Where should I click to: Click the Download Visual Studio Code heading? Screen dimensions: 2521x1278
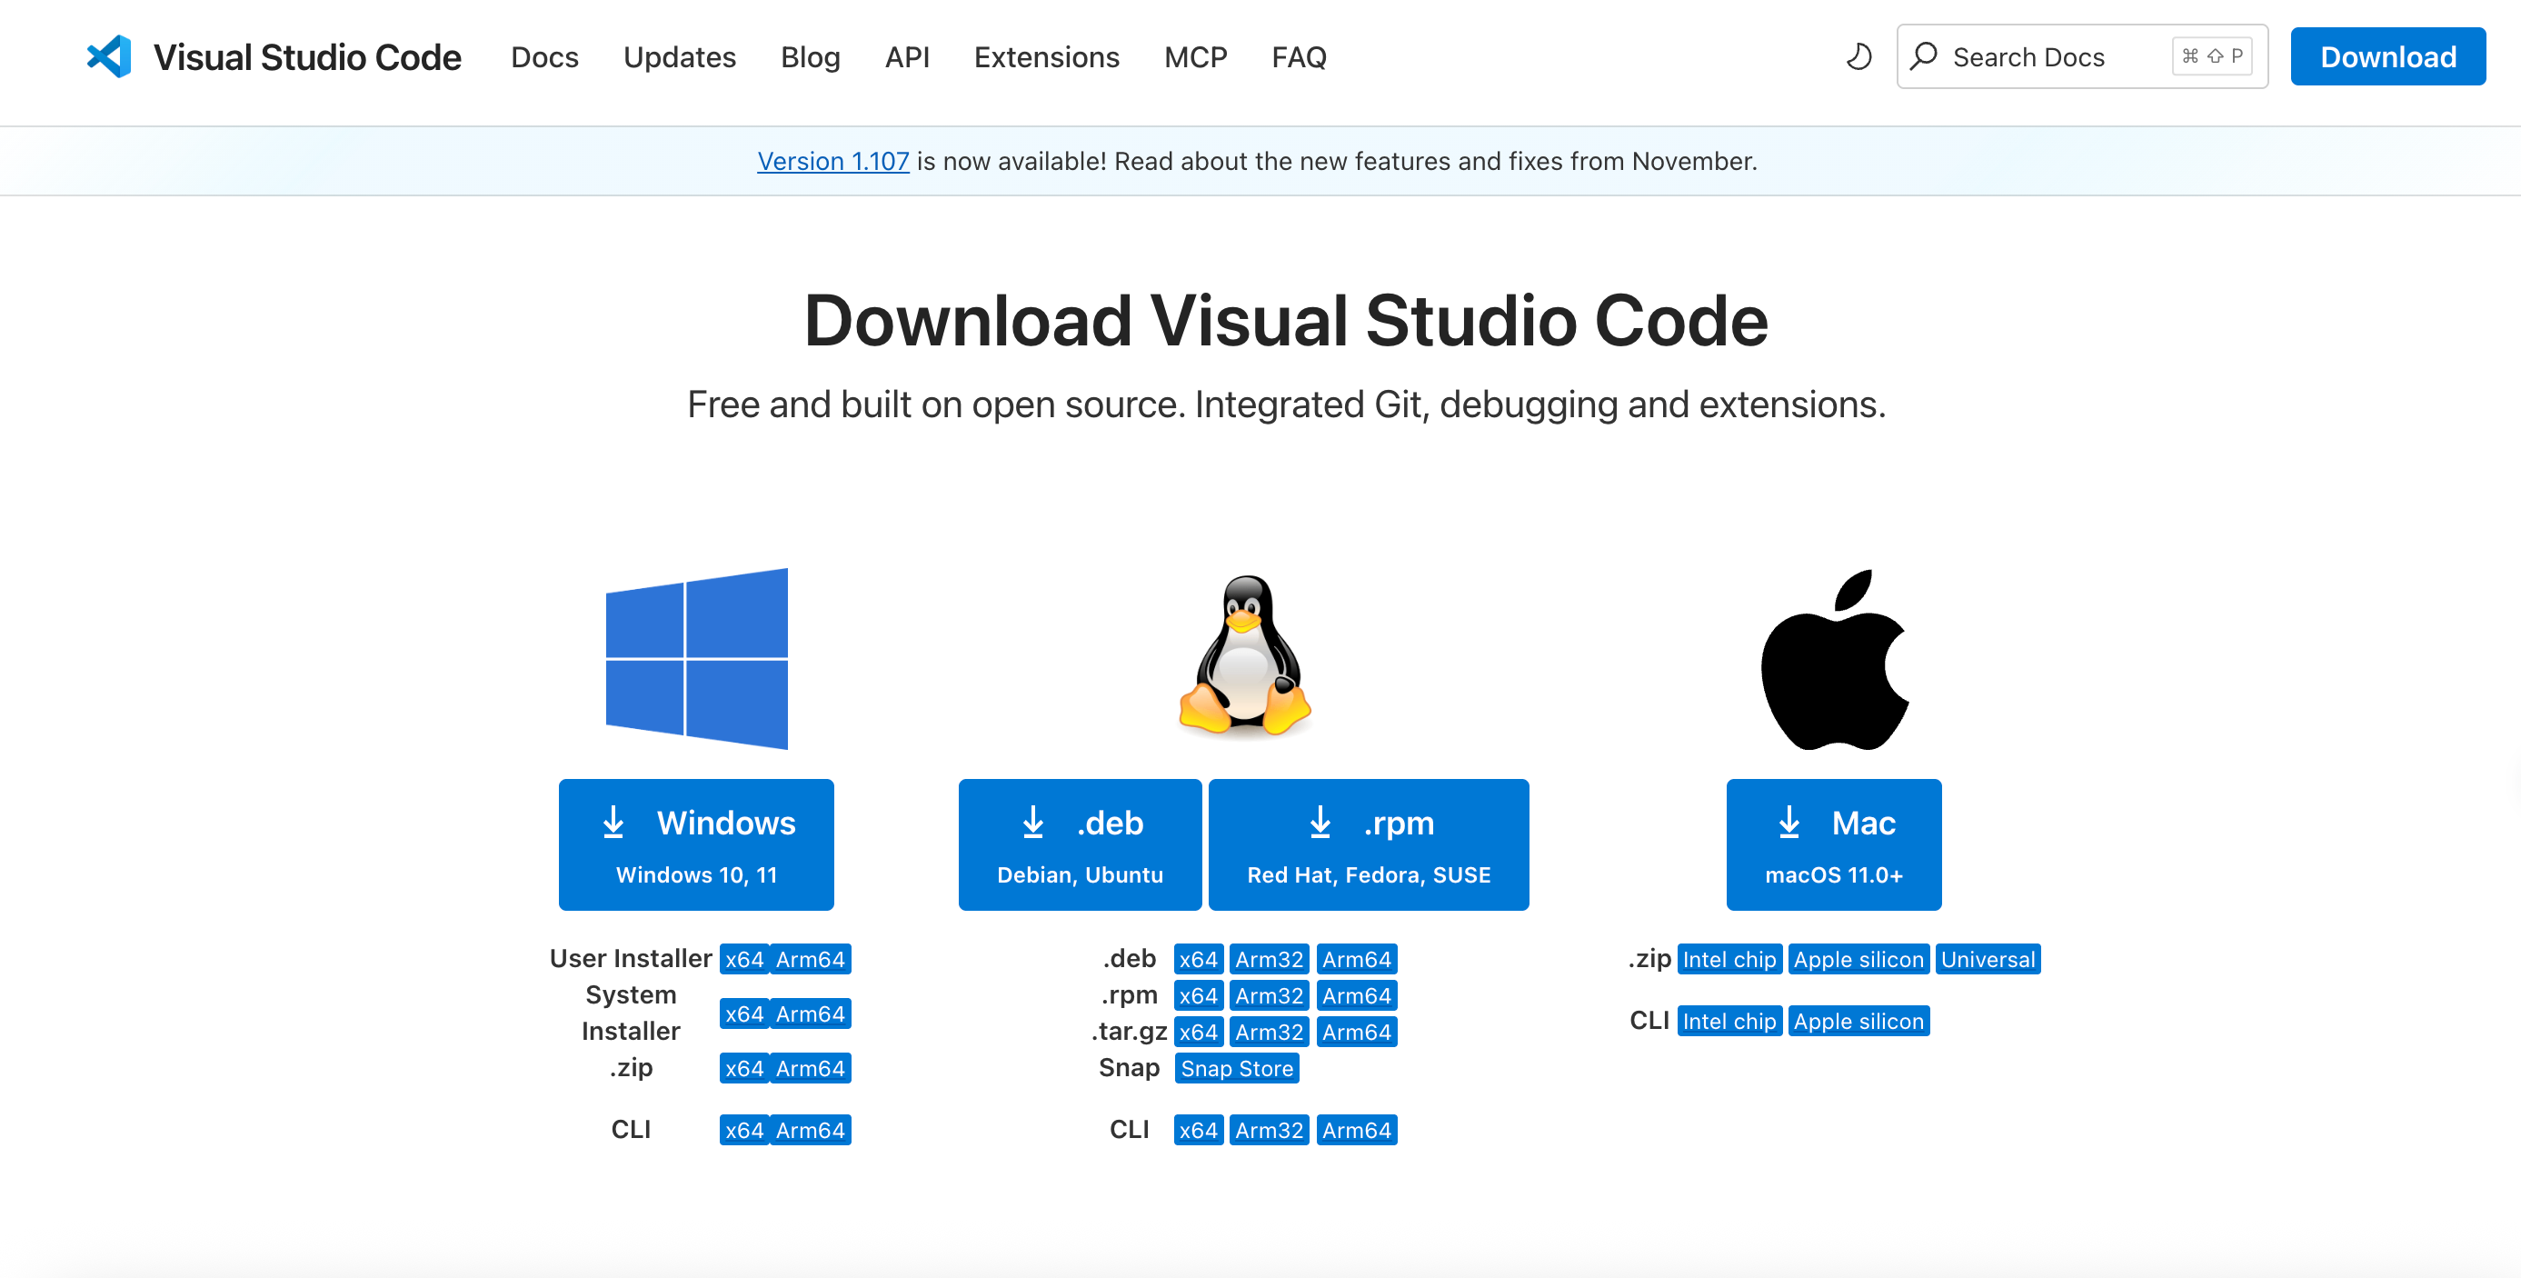pos(1286,320)
